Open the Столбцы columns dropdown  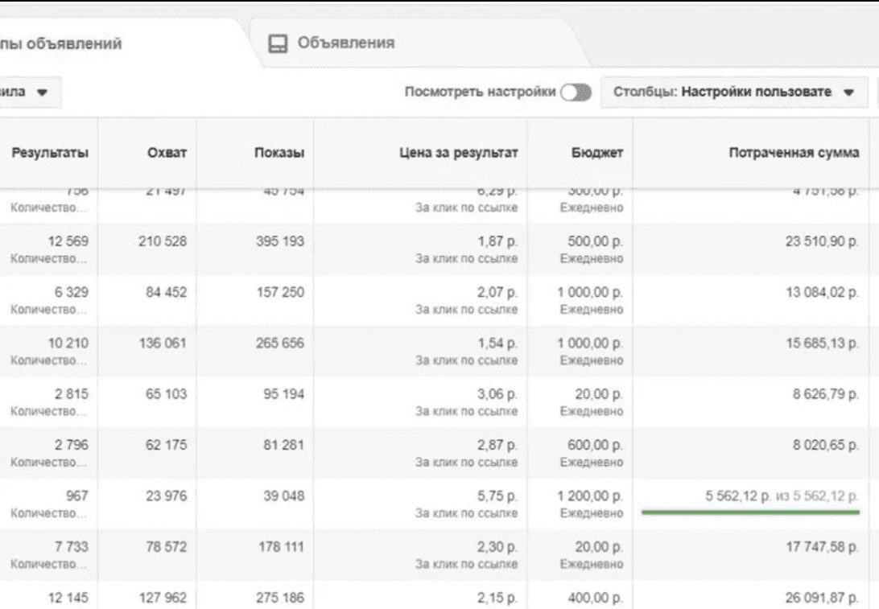click(x=733, y=93)
